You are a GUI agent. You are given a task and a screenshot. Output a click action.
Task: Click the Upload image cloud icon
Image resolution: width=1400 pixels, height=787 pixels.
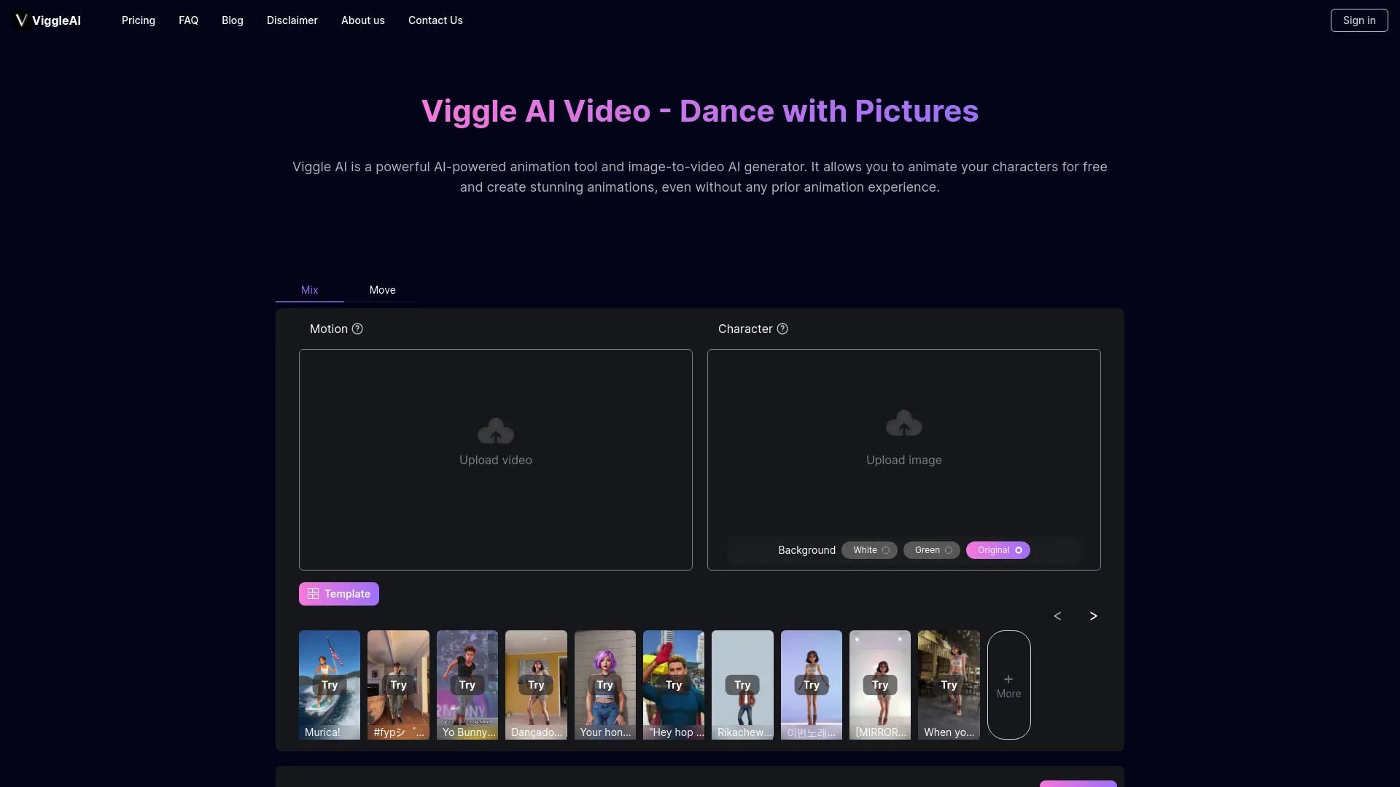coord(903,423)
